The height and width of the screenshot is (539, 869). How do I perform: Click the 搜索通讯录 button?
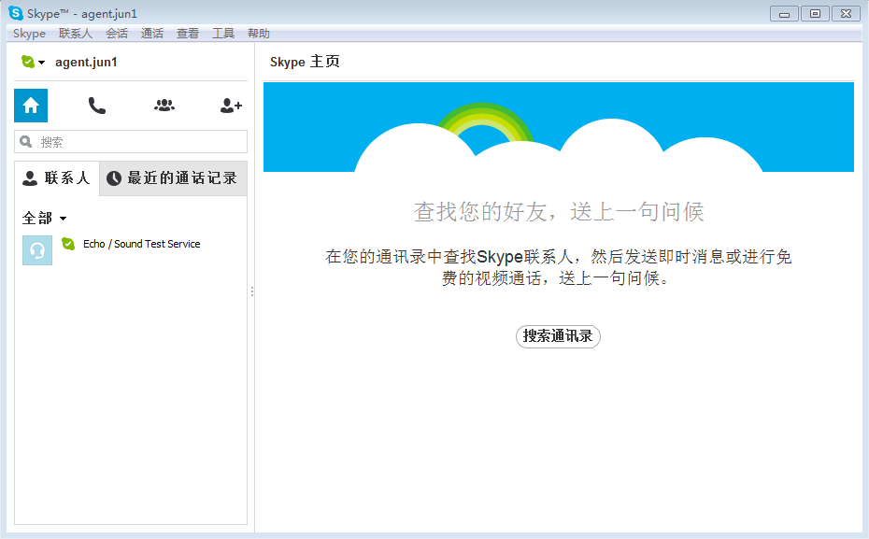point(558,336)
